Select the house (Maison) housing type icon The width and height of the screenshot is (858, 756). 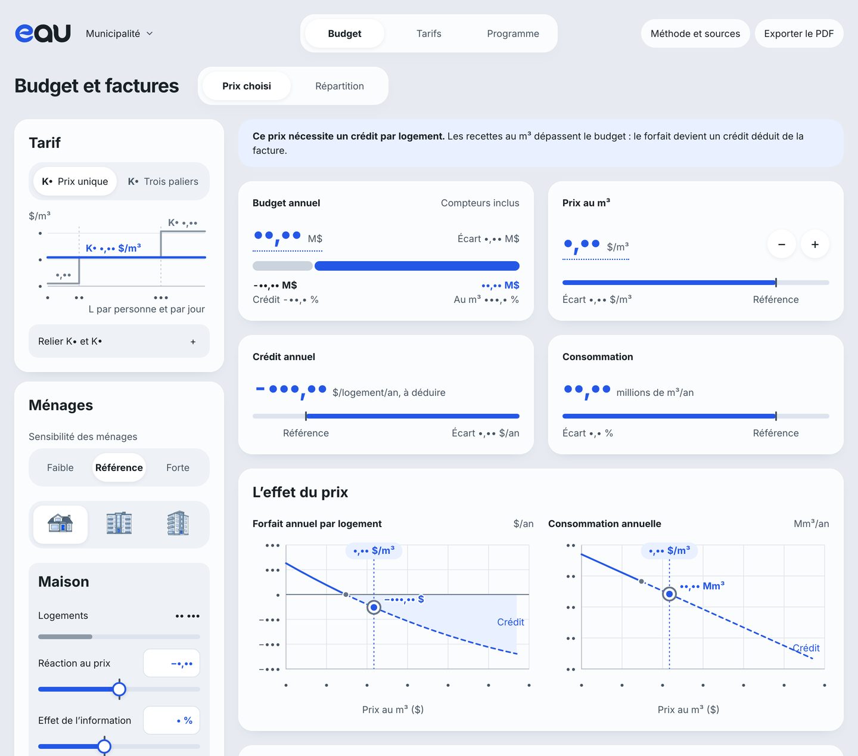coord(60,524)
